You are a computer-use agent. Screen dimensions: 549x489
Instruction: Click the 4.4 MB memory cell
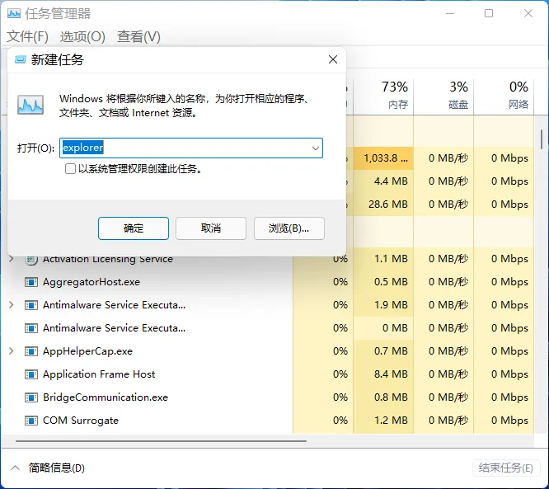coord(384,181)
